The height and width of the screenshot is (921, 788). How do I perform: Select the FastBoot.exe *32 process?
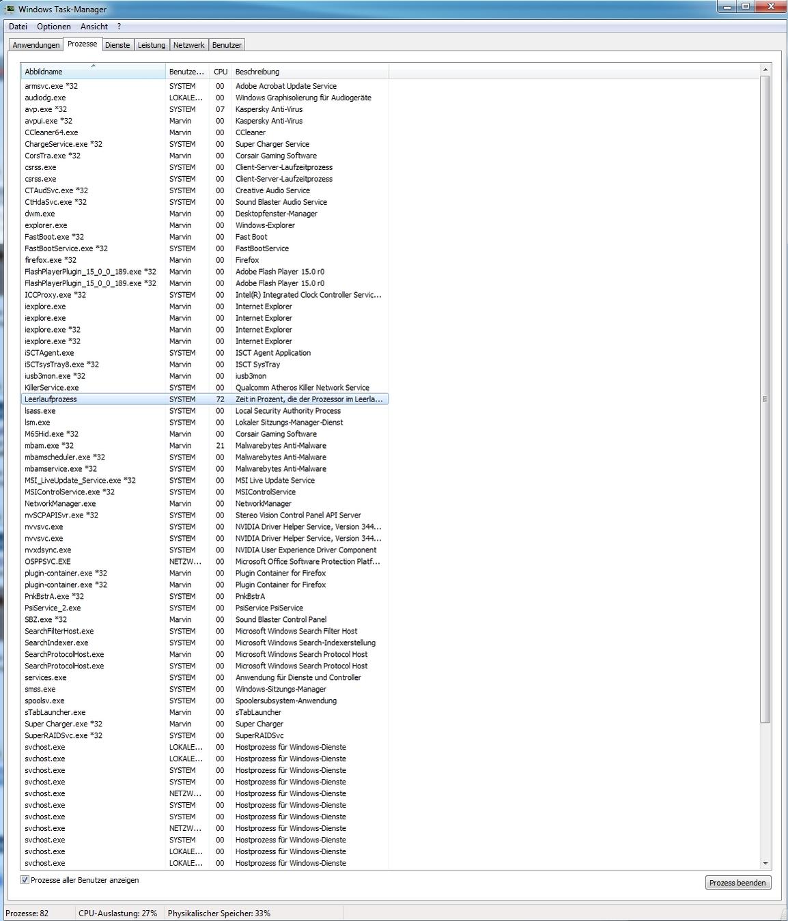[x=205, y=237]
